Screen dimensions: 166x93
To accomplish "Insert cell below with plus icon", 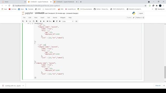I will [x=26, y=21].
